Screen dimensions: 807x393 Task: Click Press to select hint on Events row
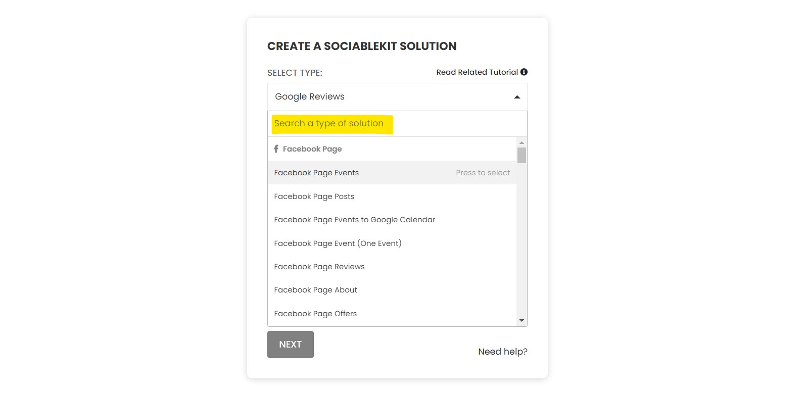[483, 173]
